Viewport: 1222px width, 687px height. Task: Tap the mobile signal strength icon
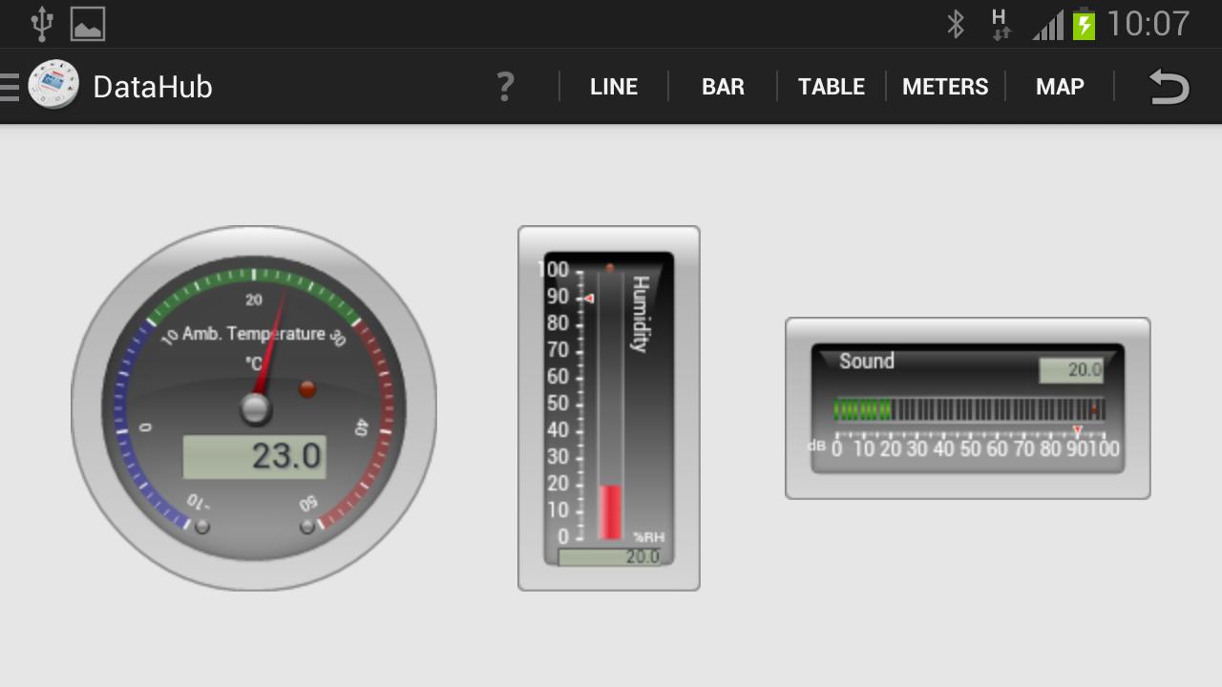tap(1047, 25)
